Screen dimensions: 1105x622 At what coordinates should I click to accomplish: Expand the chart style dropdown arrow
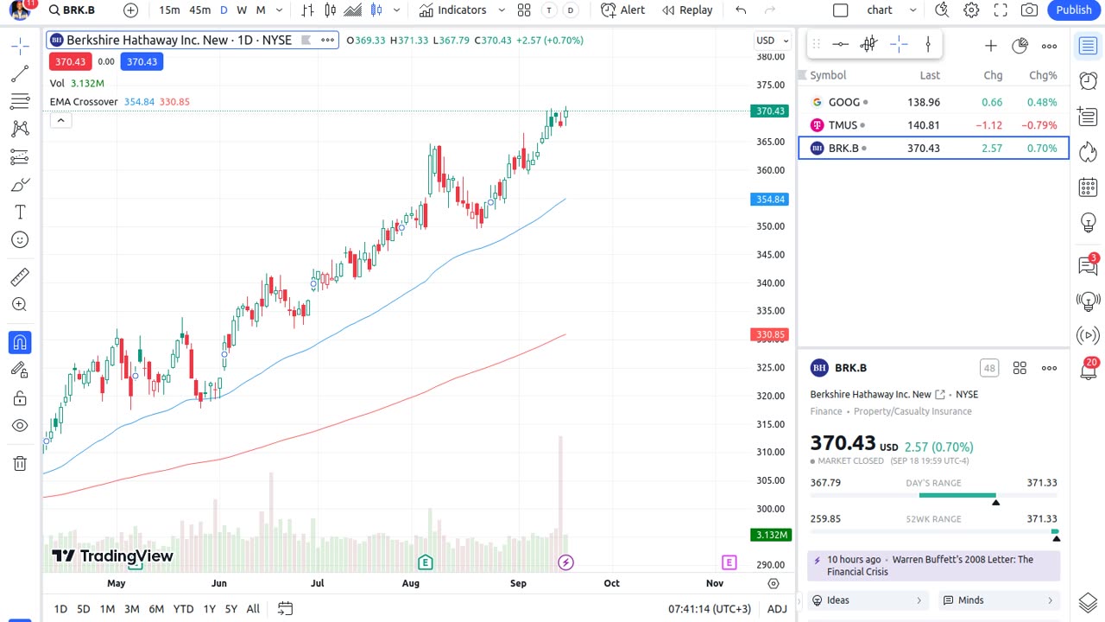coord(396,10)
